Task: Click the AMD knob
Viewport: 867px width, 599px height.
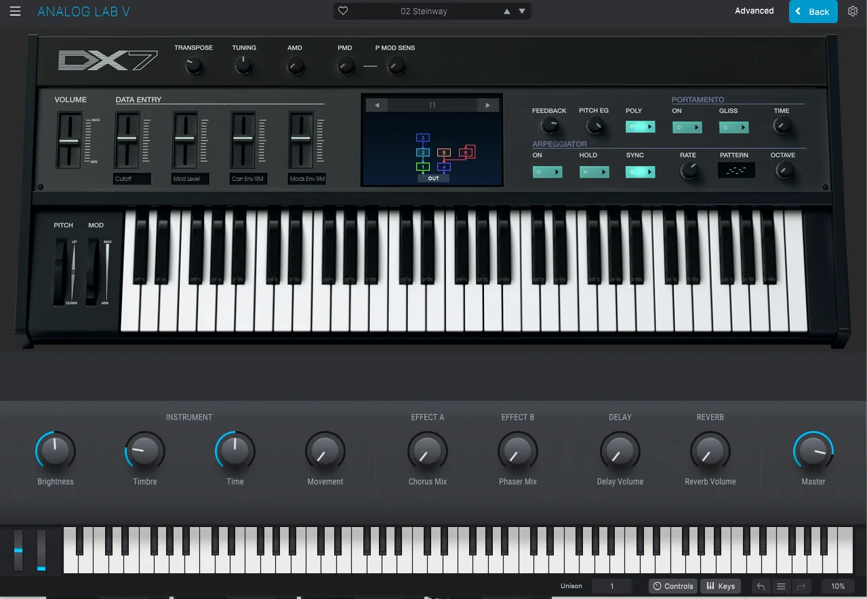Action: (295, 66)
